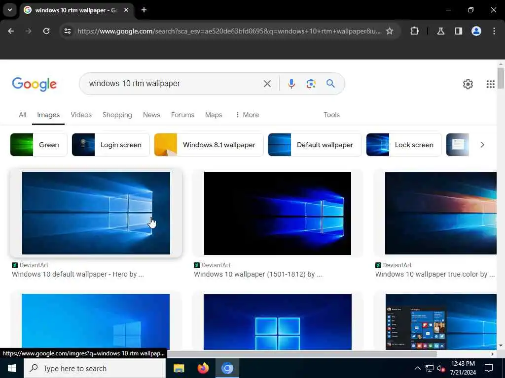Open the Windows Start button
Screen dimensions: 505x378
[x=12, y=368]
